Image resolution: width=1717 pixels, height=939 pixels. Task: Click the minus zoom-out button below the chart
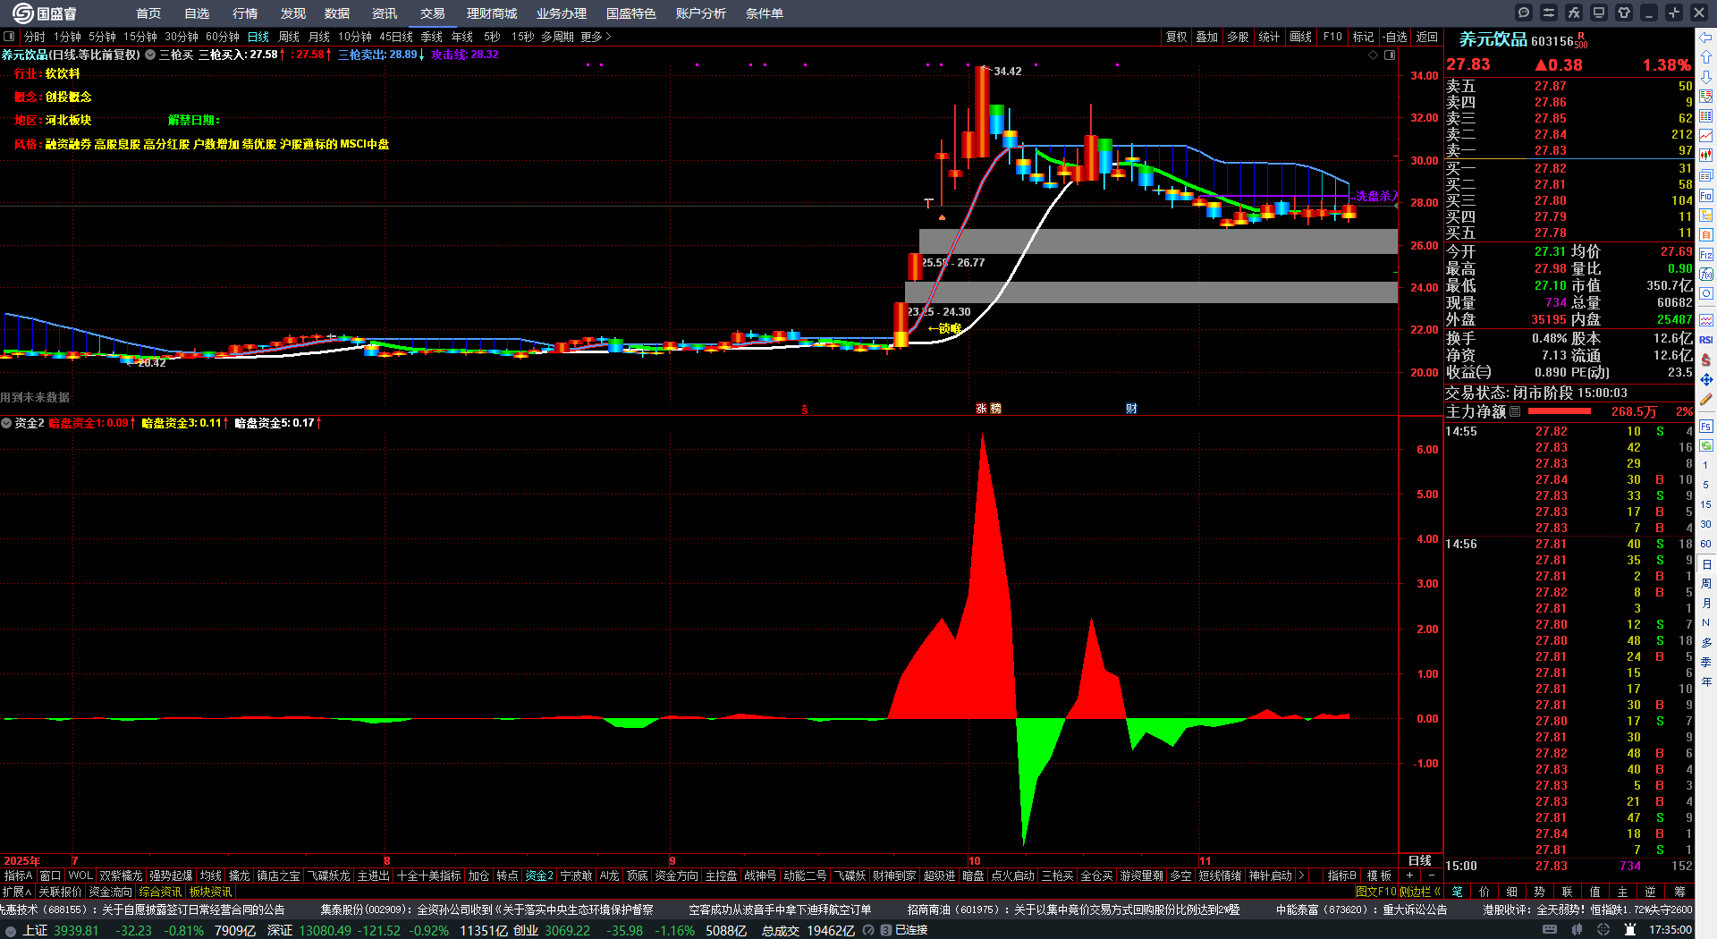pos(1431,876)
